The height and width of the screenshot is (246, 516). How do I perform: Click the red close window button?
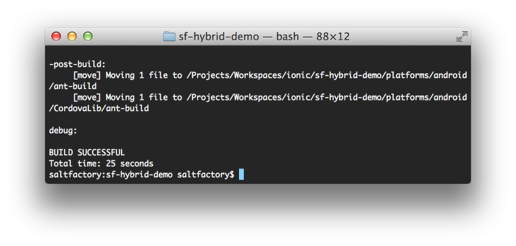(x=56, y=36)
